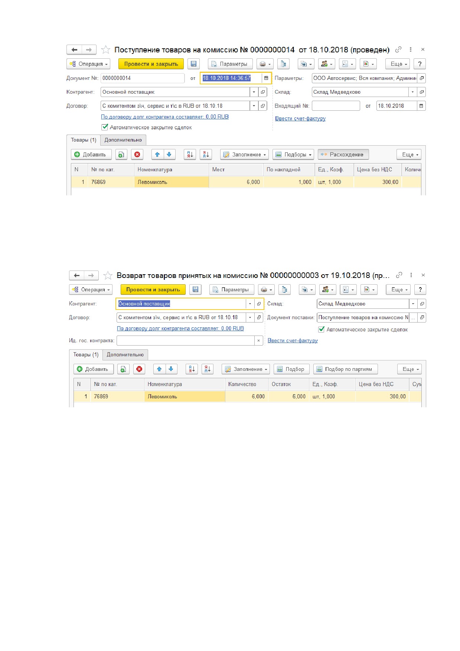The image size is (460, 651).
Task: Sort descending in Поступление товаров table
Action: [x=206, y=155]
